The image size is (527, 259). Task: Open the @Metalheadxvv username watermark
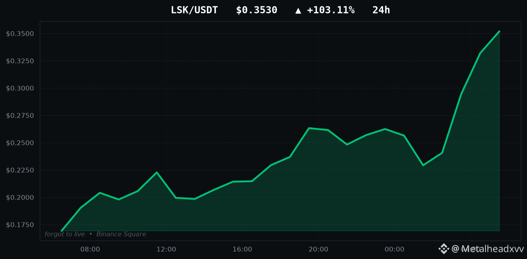pos(487,249)
